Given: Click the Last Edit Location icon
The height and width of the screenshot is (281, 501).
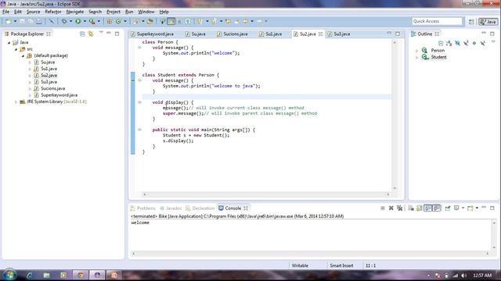Looking at the screenshot, I should [x=228, y=21].
